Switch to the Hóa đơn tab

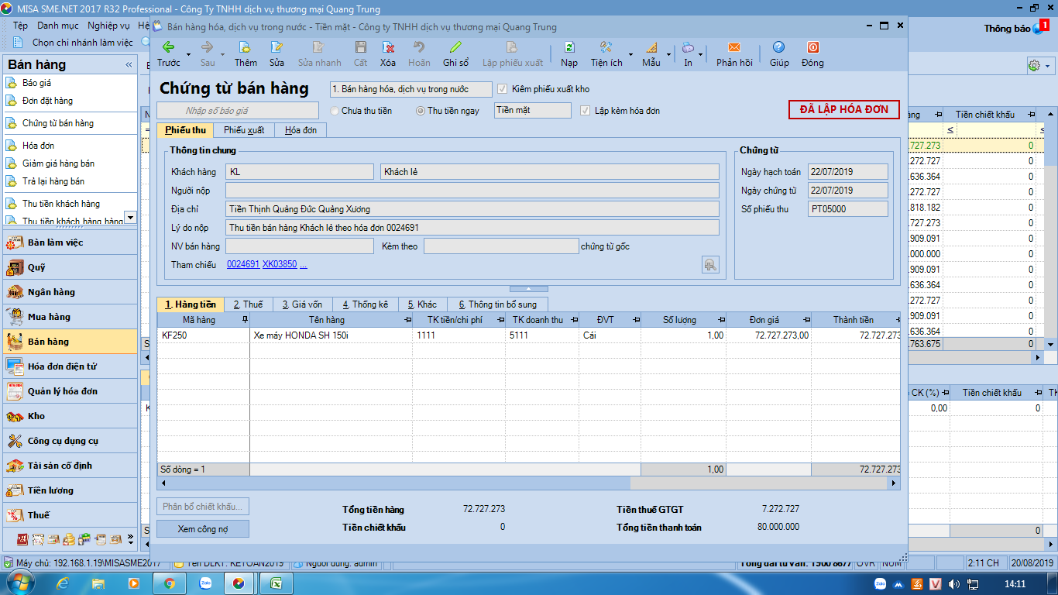301,130
